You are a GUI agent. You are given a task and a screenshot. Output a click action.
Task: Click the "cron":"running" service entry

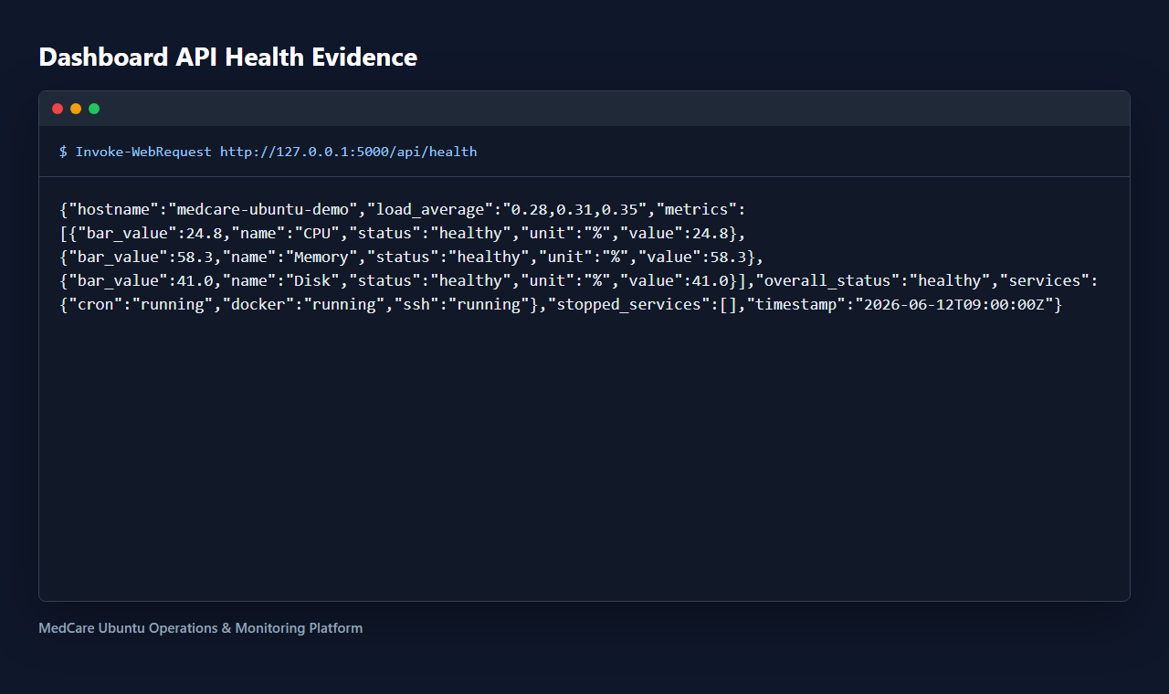click(x=140, y=304)
